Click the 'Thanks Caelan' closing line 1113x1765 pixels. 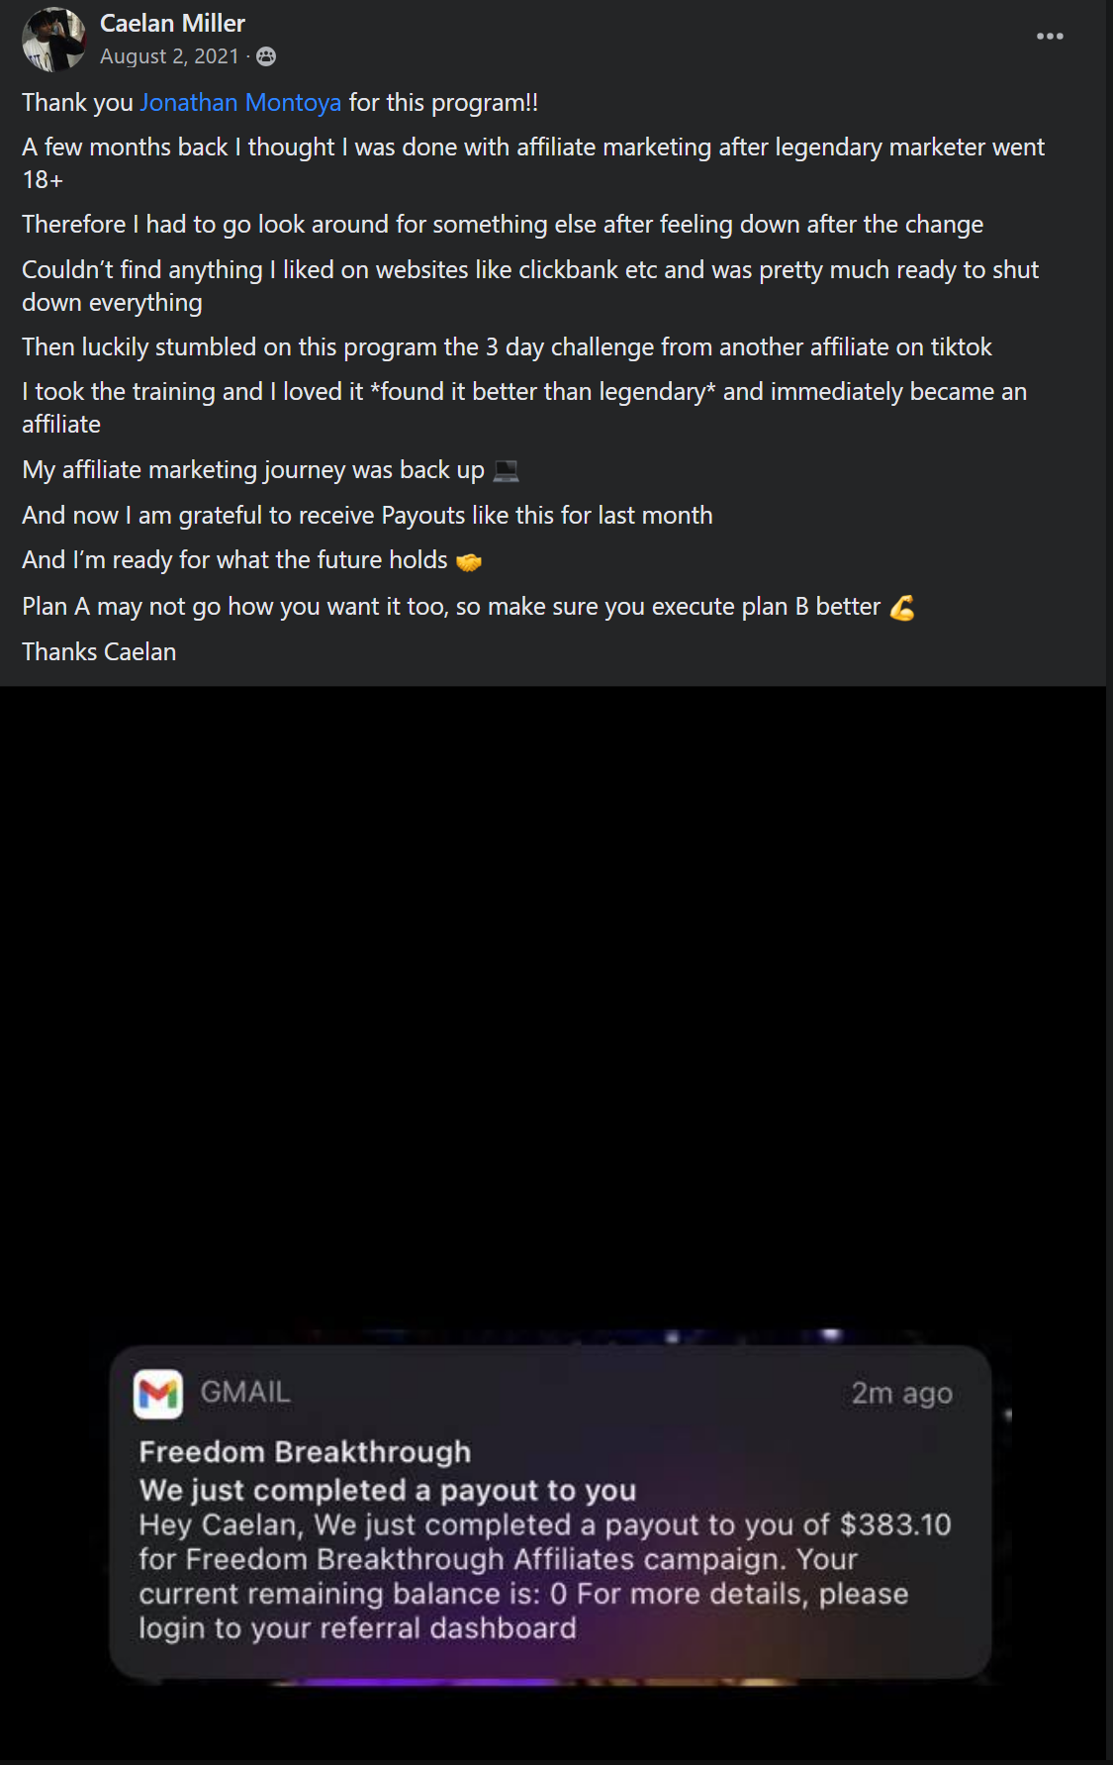(x=99, y=652)
